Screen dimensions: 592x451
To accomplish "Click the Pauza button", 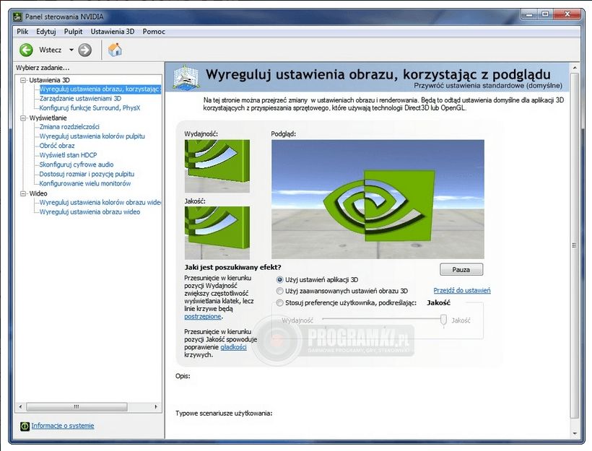I will pyautogui.click(x=461, y=269).
